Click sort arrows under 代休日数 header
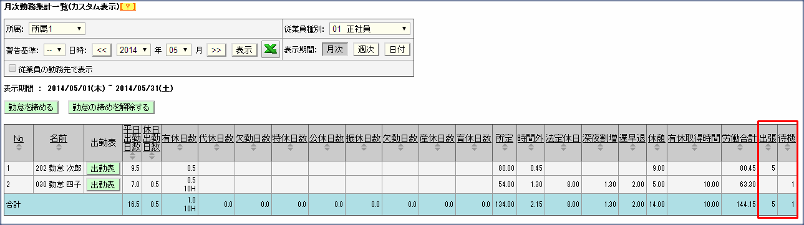Viewport: 804px width, 225px height. click(216, 148)
